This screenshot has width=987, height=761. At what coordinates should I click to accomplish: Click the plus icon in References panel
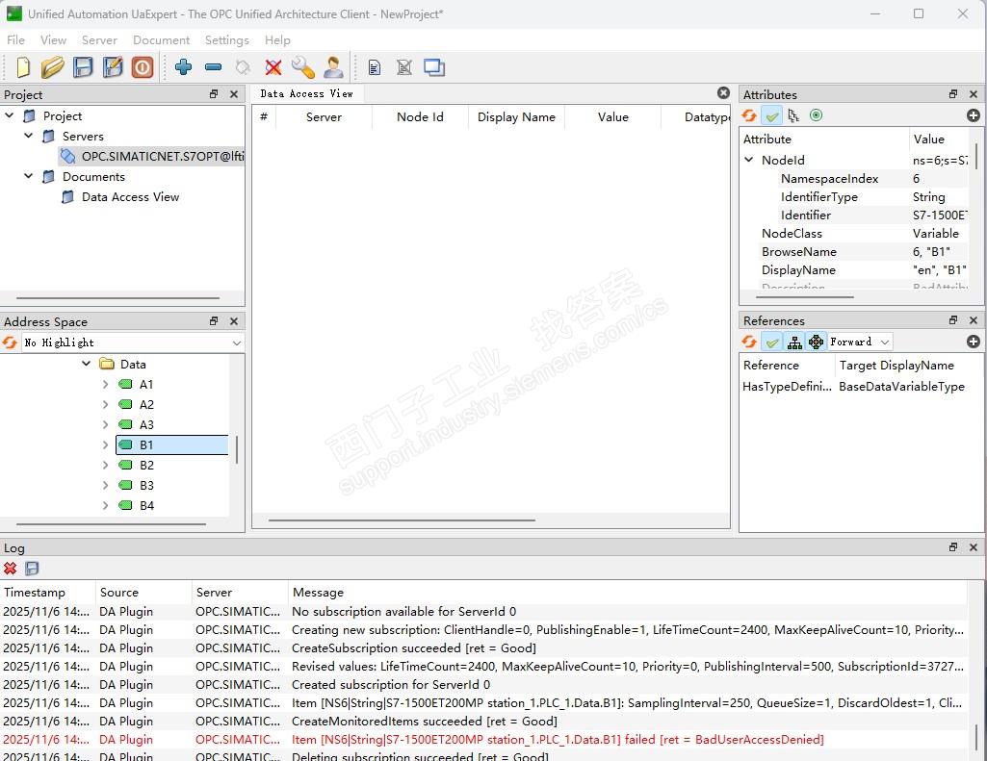pyautogui.click(x=974, y=342)
